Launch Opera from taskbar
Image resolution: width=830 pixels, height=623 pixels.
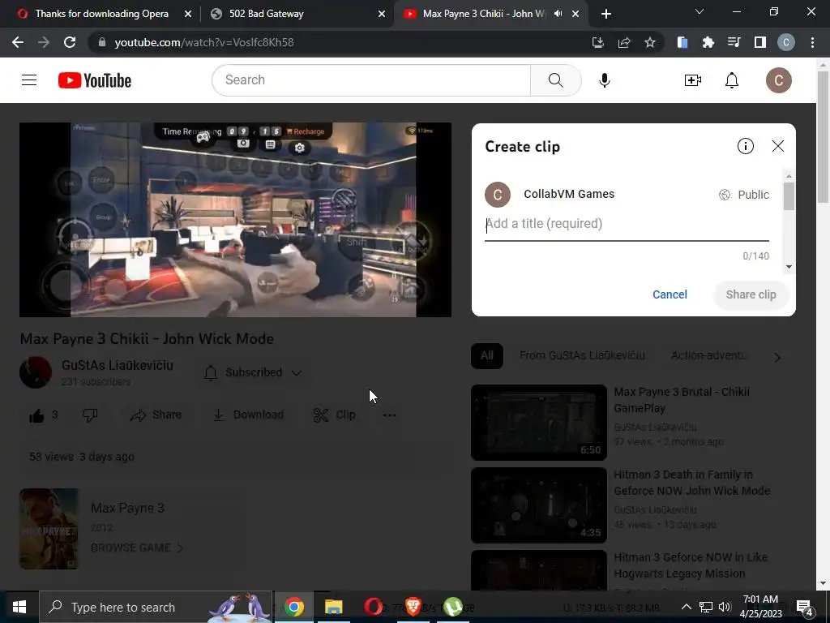coord(373,607)
